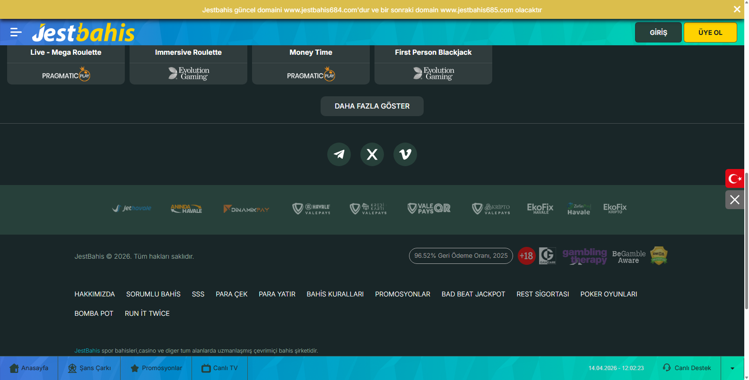Click the Kredi Kartı Valepays logo
Image resolution: width=749 pixels, height=380 pixels.
tap(368, 209)
